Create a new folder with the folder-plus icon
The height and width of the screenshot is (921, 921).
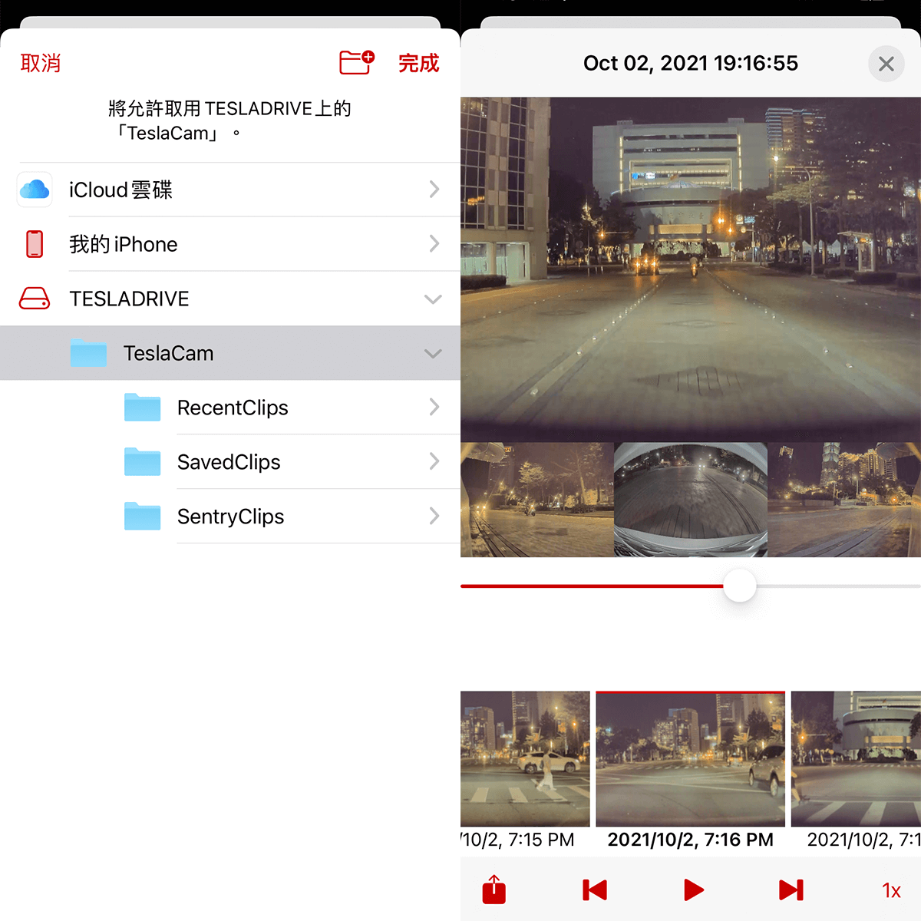tap(357, 62)
